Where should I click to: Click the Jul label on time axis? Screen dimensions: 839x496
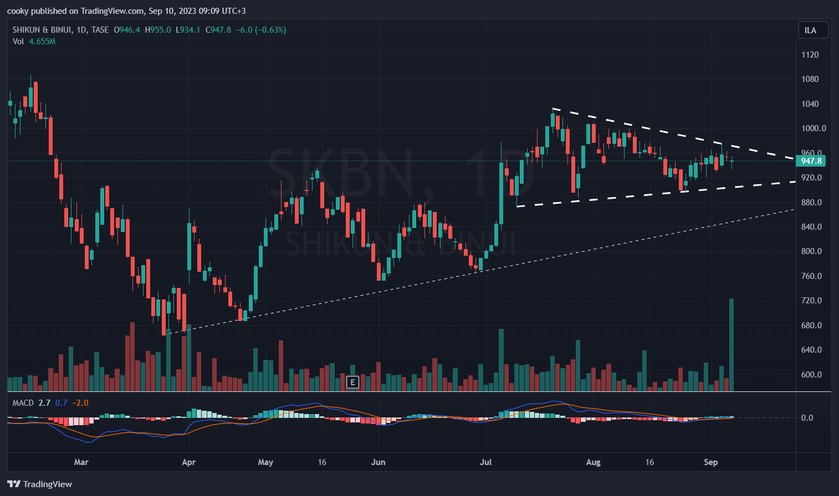click(486, 462)
